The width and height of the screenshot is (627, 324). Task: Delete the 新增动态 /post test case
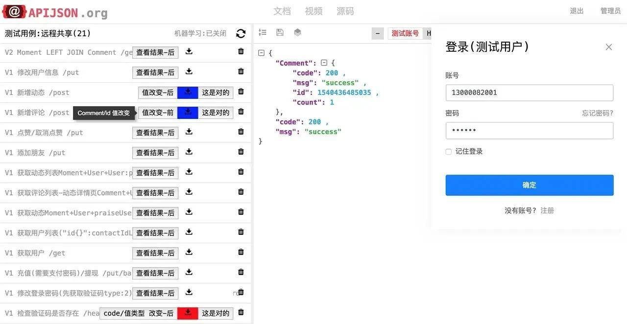point(241,92)
